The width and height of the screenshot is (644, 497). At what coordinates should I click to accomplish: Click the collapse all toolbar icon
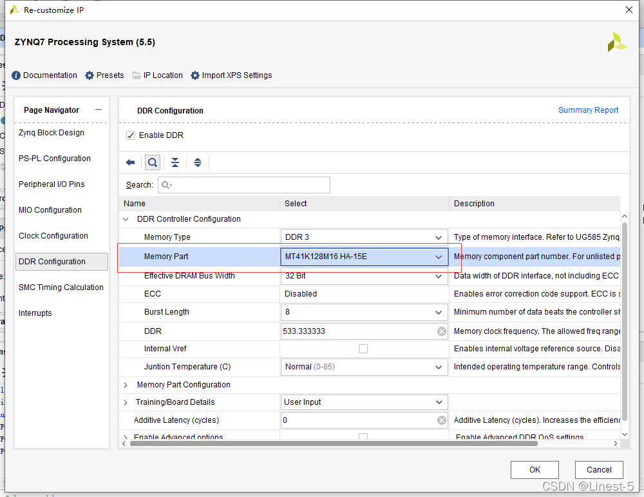coord(175,162)
